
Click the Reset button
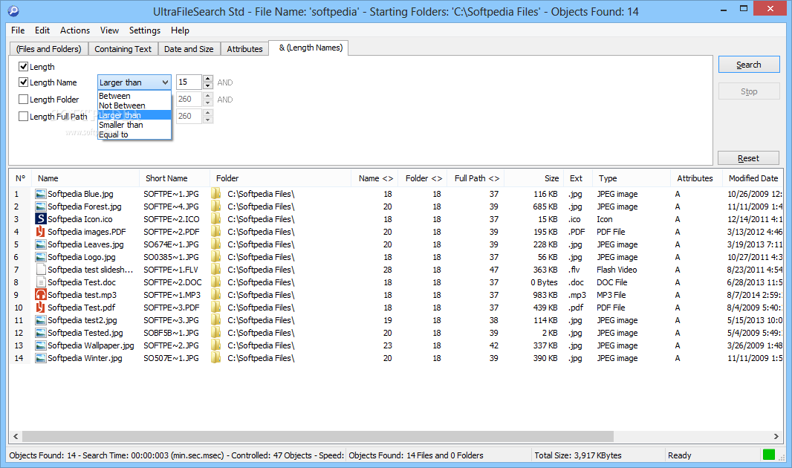click(748, 158)
